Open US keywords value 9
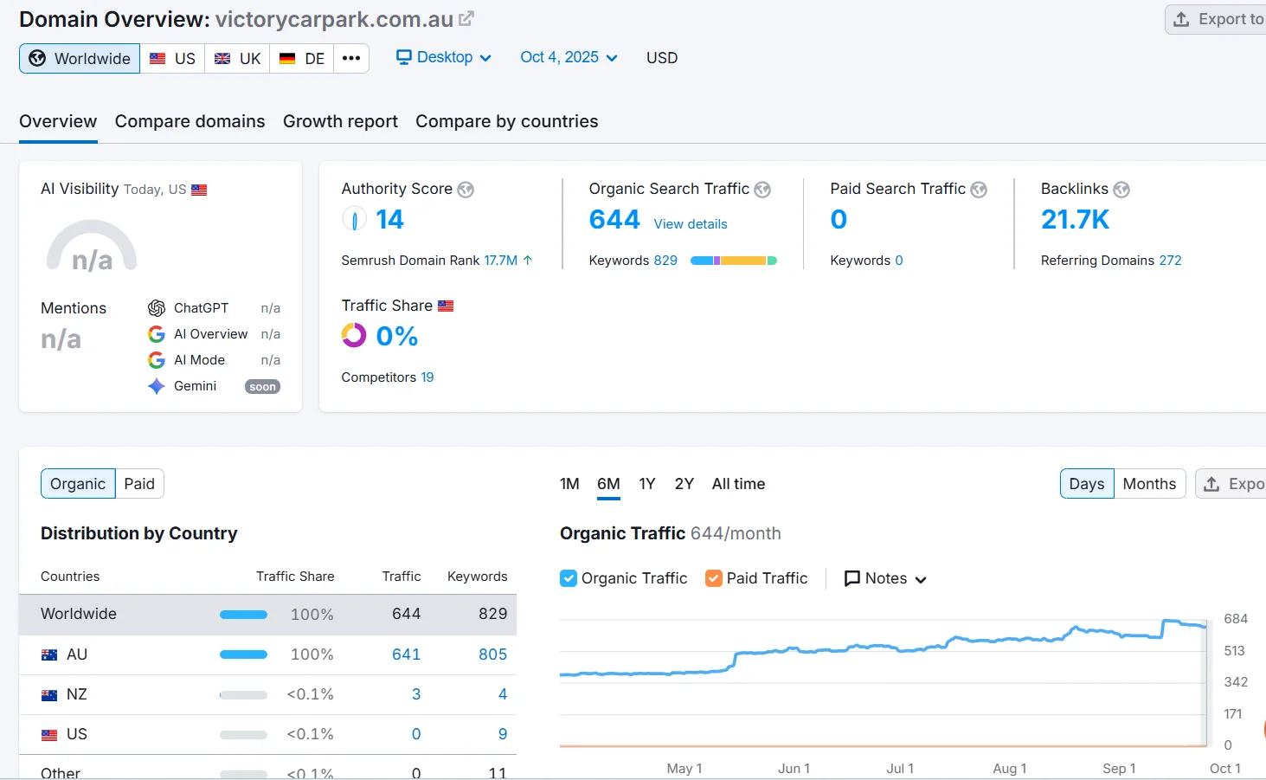 tap(503, 734)
